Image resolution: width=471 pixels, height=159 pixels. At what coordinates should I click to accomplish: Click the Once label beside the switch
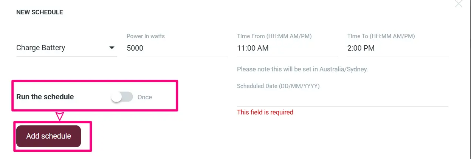(x=145, y=97)
